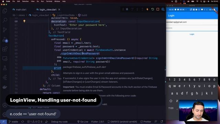
Task: Click FirebaseAuth in the code editor
Action: point(104,50)
